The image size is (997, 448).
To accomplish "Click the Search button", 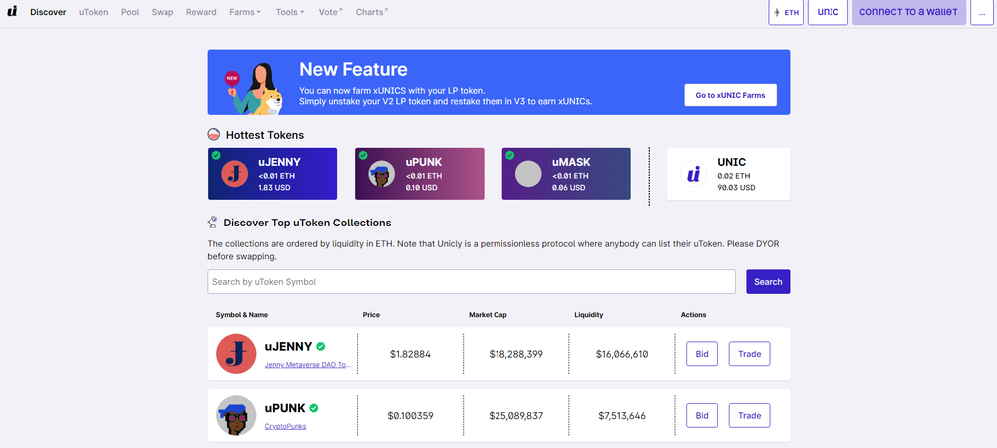I will point(768,282).
